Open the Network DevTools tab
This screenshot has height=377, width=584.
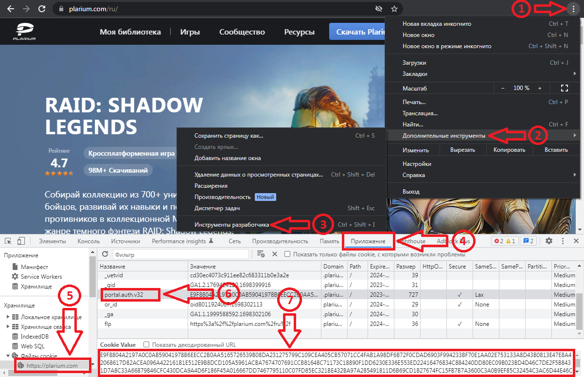click(x=235, y=241)
